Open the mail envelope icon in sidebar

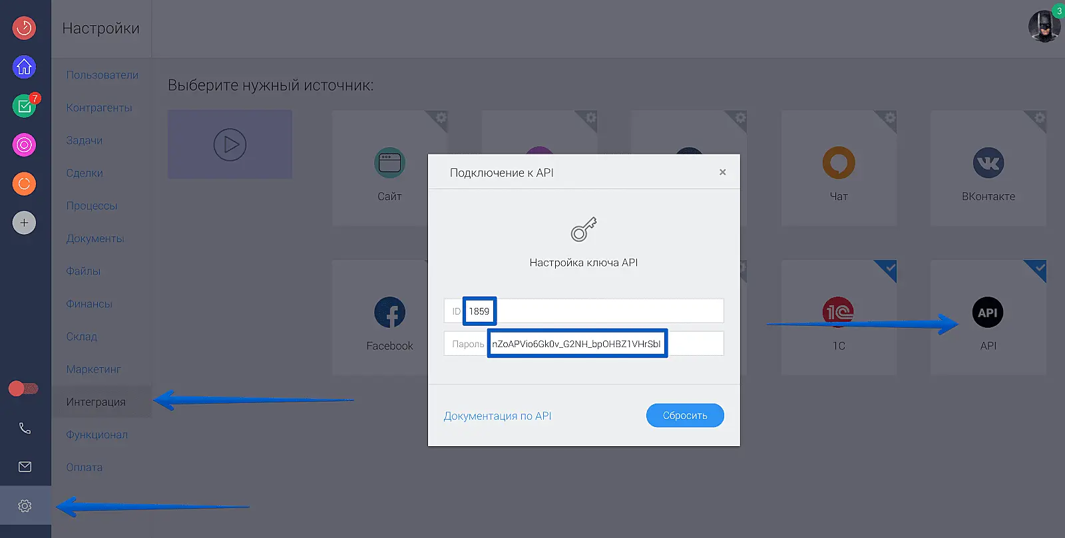coord(25,467)
